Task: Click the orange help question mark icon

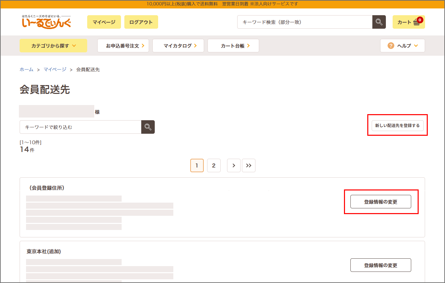Action: pyautogui.click(x=391, y=46)
